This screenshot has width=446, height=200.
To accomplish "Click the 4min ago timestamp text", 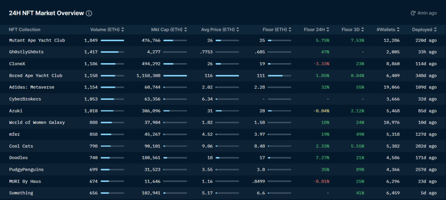I will (x=427, y=13).
